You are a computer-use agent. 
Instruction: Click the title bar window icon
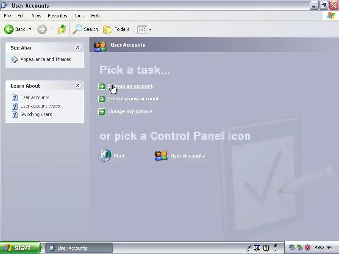4,5
